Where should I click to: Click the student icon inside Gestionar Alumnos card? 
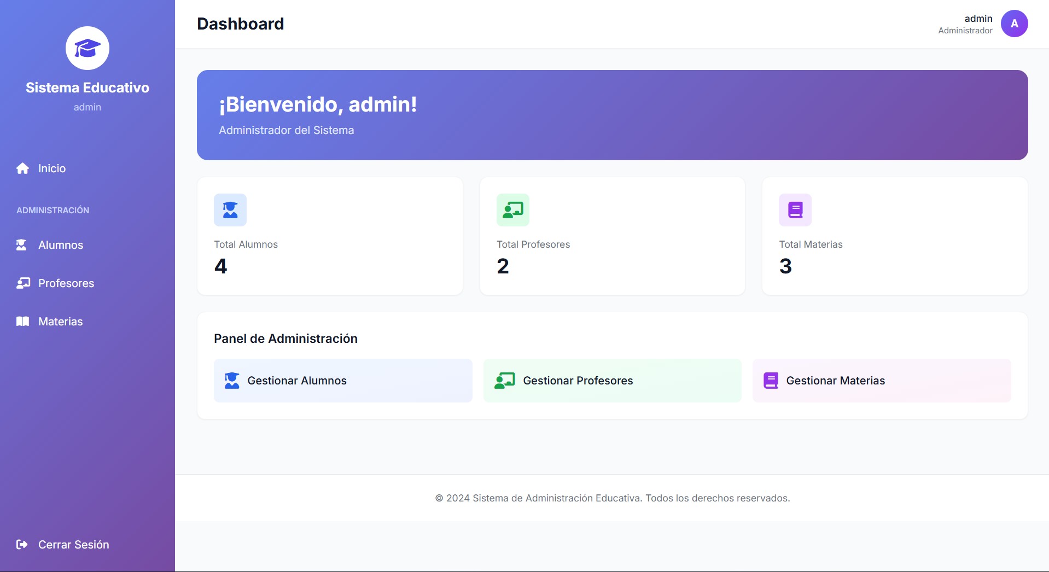pos(231,381)
